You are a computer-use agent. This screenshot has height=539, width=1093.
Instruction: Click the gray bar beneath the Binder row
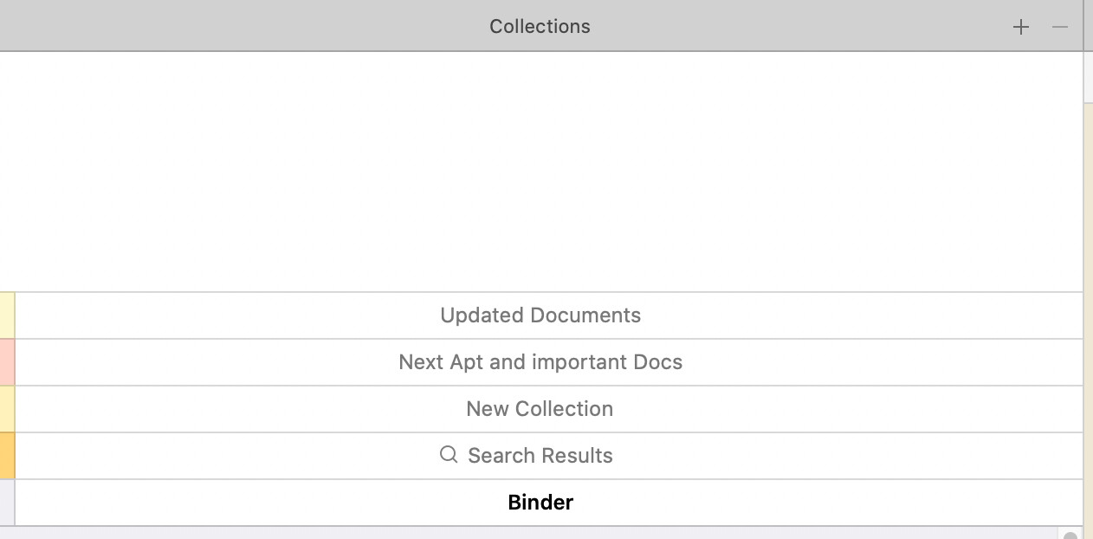tap(528, 533)
